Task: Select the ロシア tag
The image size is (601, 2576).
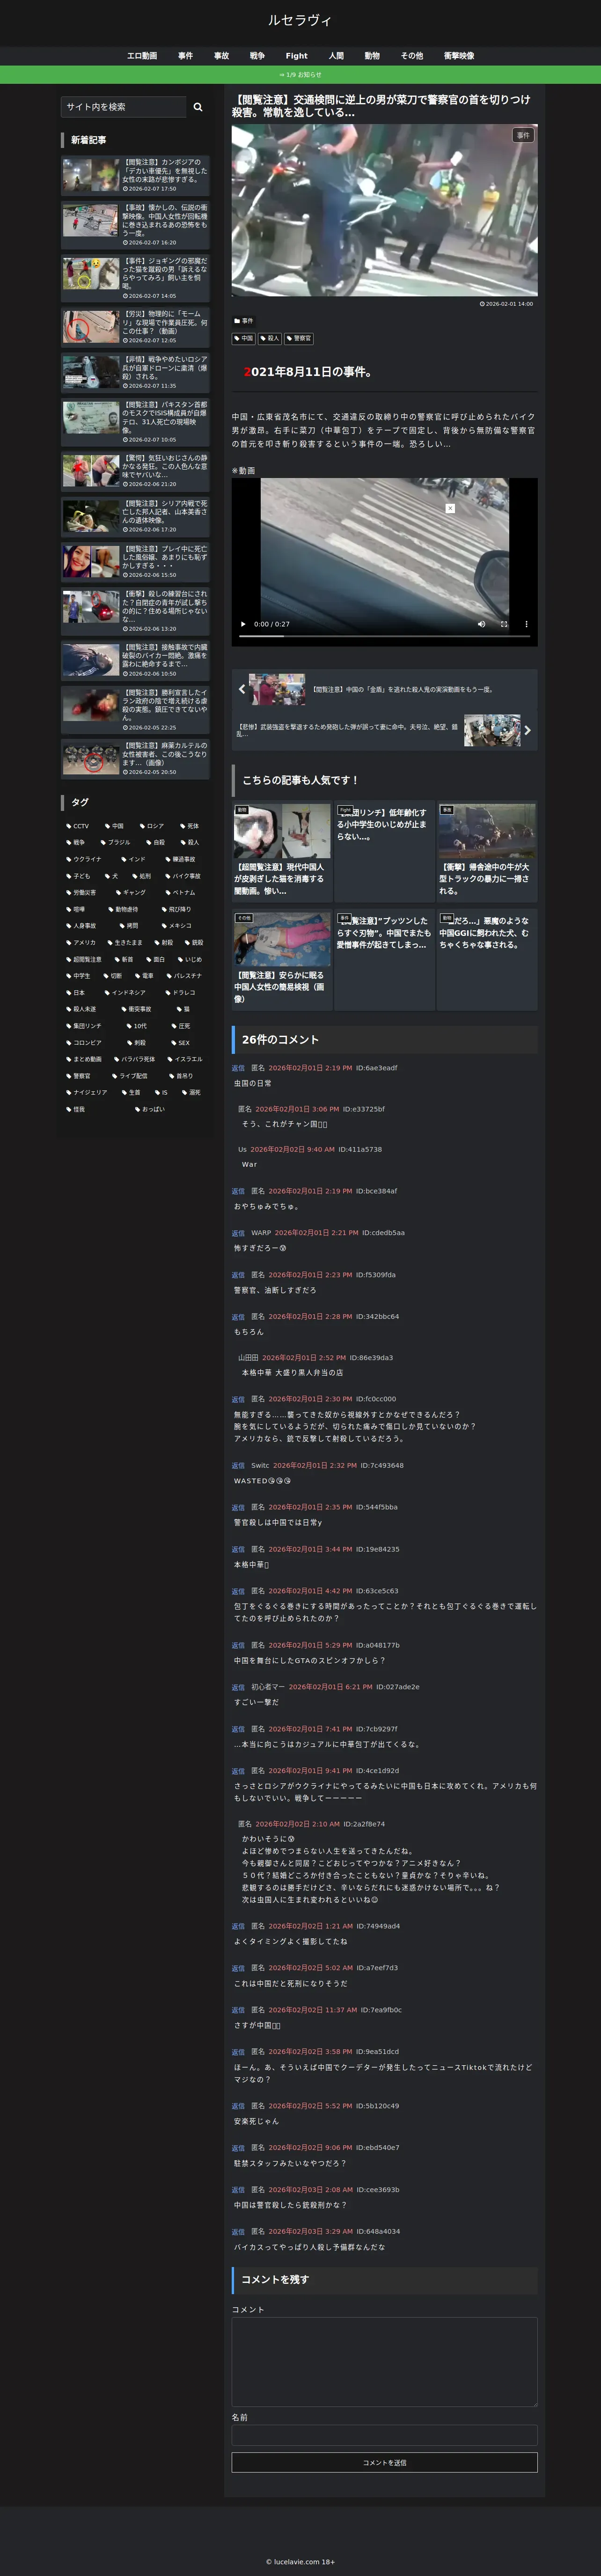Action: 152,826
